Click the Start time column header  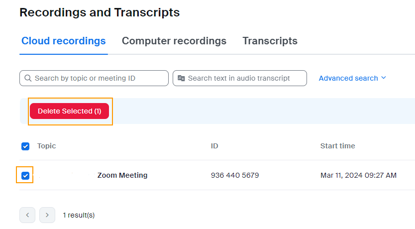click(x=338, y=146)
